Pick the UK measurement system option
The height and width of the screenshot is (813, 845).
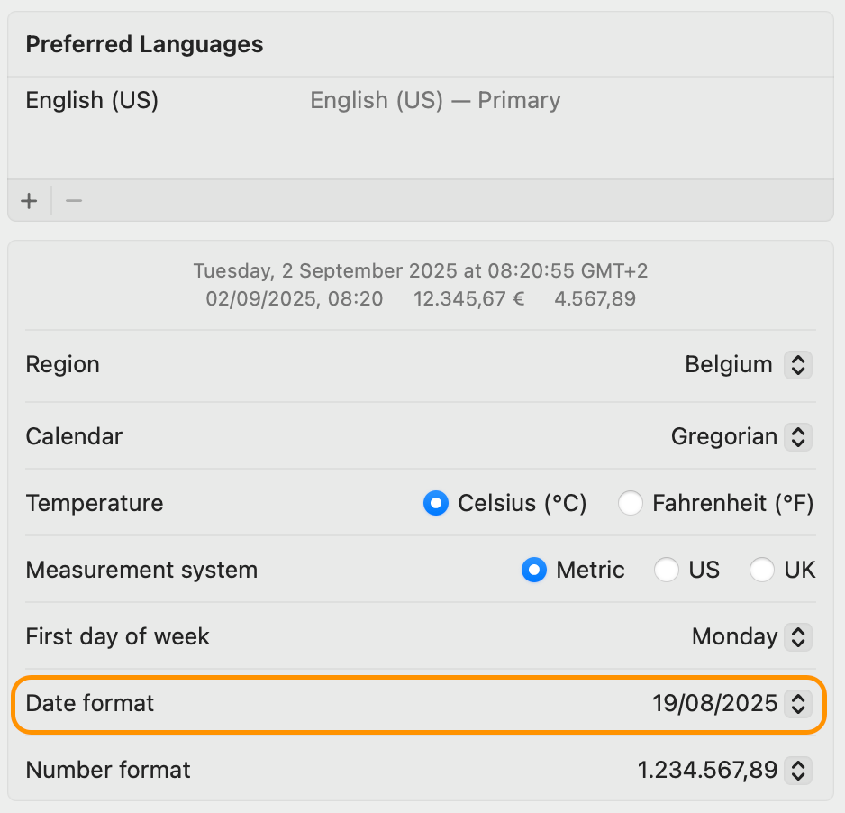(762, 570)
